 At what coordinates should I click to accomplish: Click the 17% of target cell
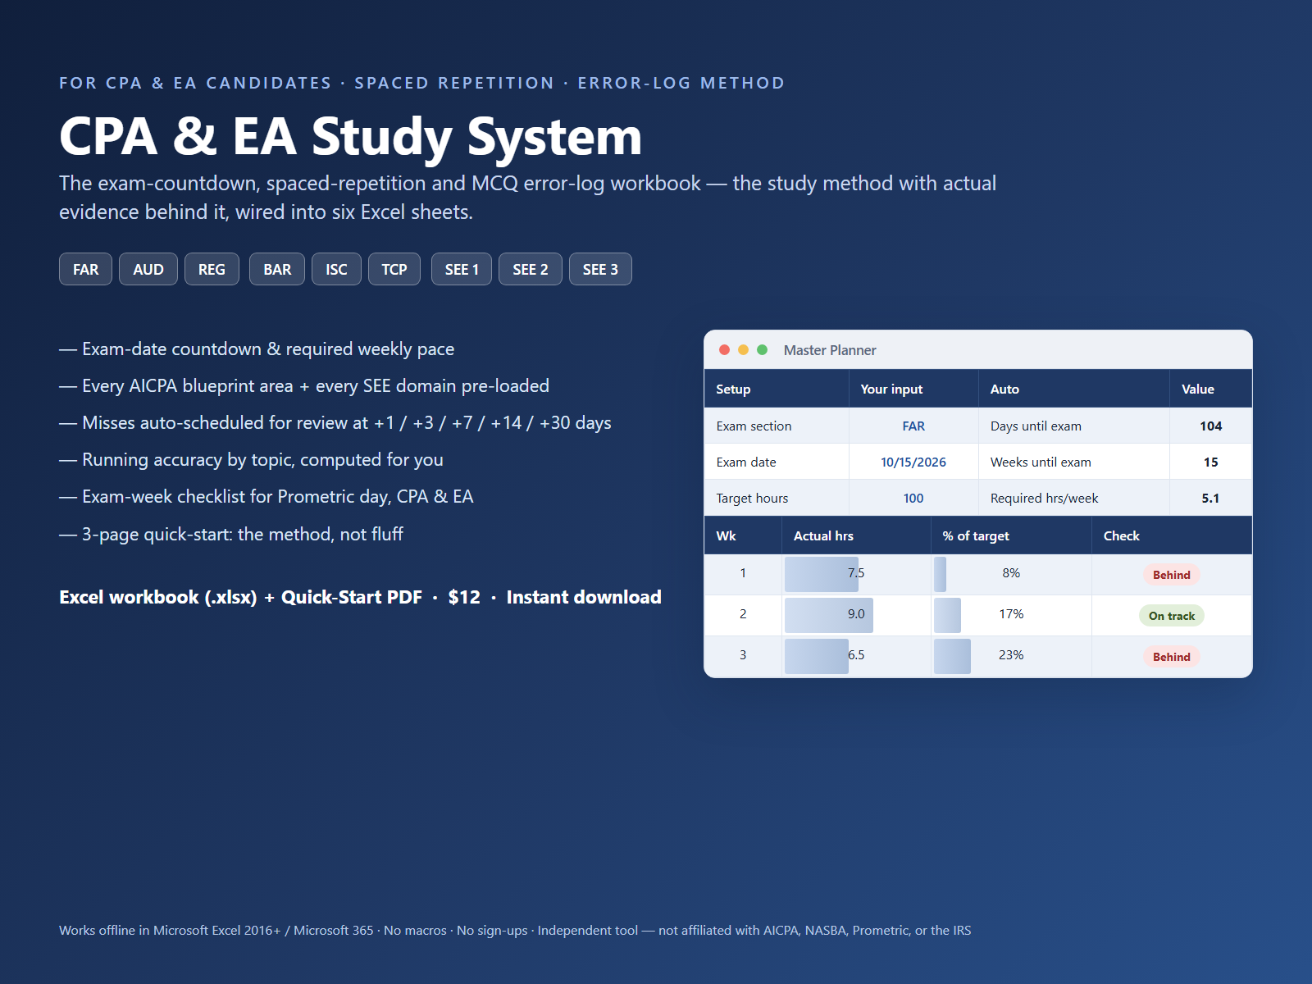[1011, 614]
